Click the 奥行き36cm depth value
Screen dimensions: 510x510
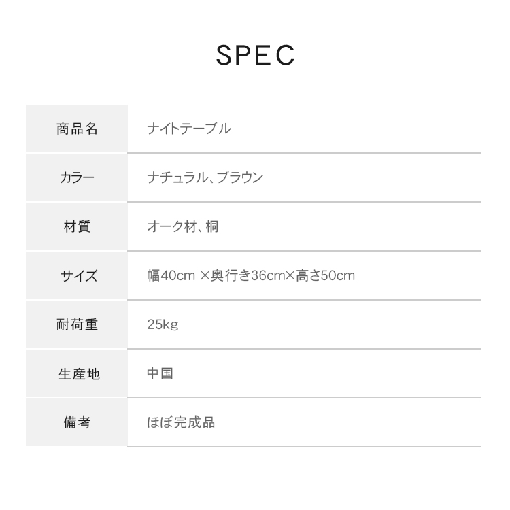point(248,275)
